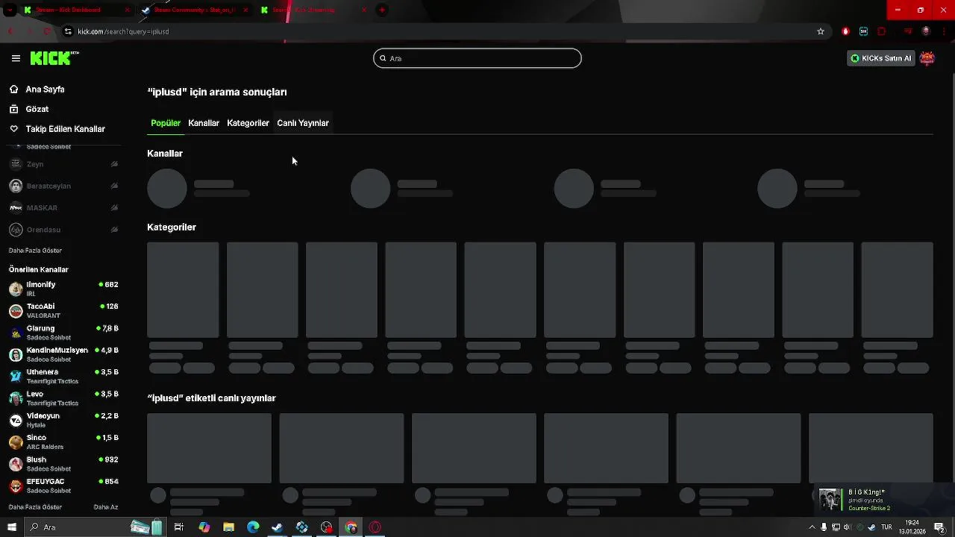
Task: Open the red hand adblock extension
Action: 845,31
